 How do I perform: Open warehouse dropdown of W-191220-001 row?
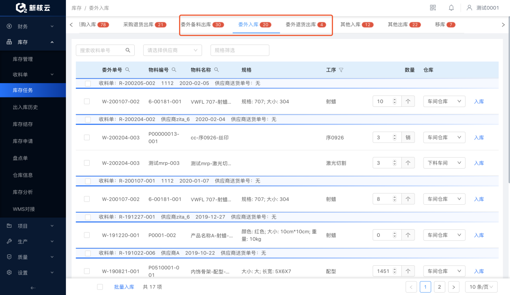pyautogui.click(x=444, y=235)
